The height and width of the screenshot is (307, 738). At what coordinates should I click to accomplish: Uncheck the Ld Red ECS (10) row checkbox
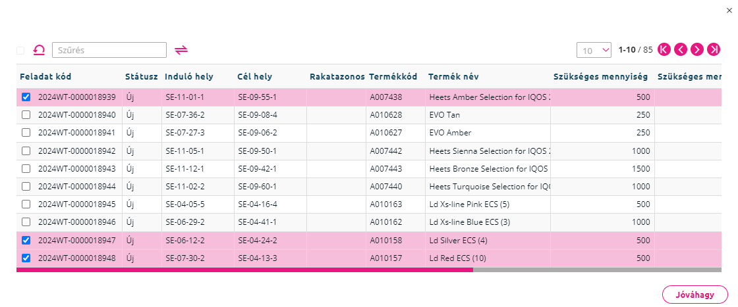[x=26, y=258]
